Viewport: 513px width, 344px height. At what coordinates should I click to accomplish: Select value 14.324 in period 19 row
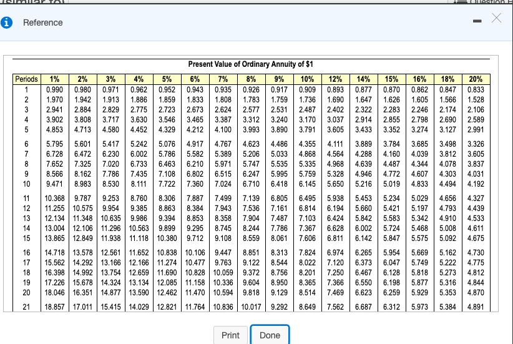111,282
